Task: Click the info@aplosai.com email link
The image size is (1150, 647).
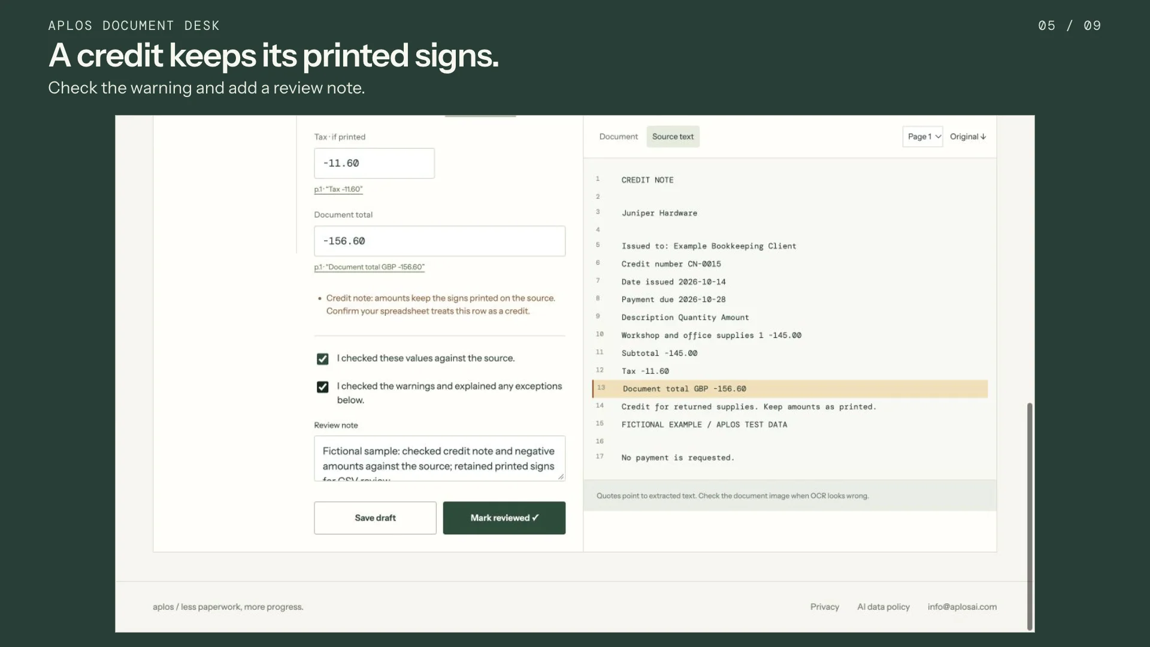Action: pyautogui.click(x=962, y=607)
